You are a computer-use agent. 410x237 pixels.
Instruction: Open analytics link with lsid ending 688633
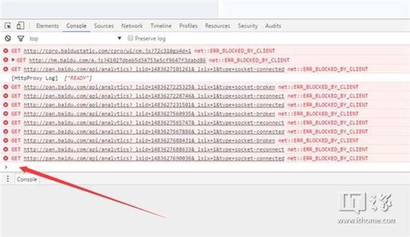154,150
